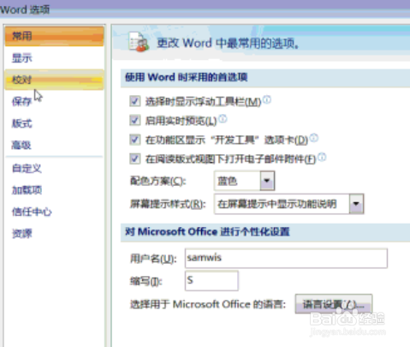Go to the 高级 options
The width and height of the screenshot is (410, 347).
point(54,145)
